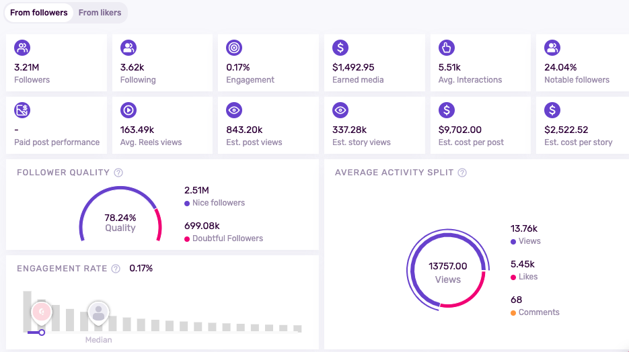The width and height of the screenshot is (629, 352).
Task: Open the Engagement Rate help tooltip
Action: (x=116, y=269)
